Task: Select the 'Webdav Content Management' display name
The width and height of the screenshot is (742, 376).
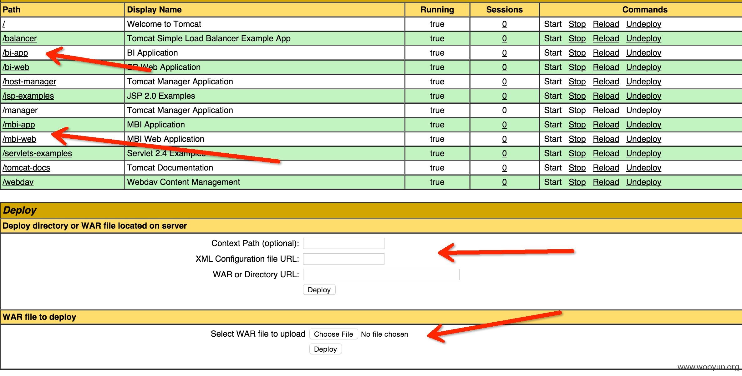Action: coord(183,182)
